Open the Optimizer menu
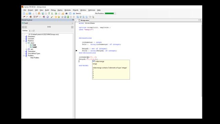The height and width of the screenshot is (124, 220). [x=92, y=10]
